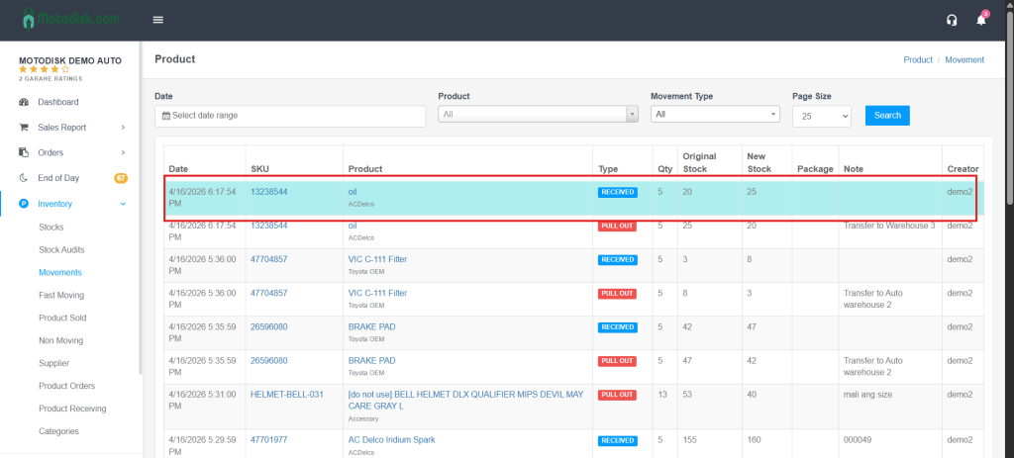
Task: Collapse the Inventory menu chevron
Action: coord(123,204)
